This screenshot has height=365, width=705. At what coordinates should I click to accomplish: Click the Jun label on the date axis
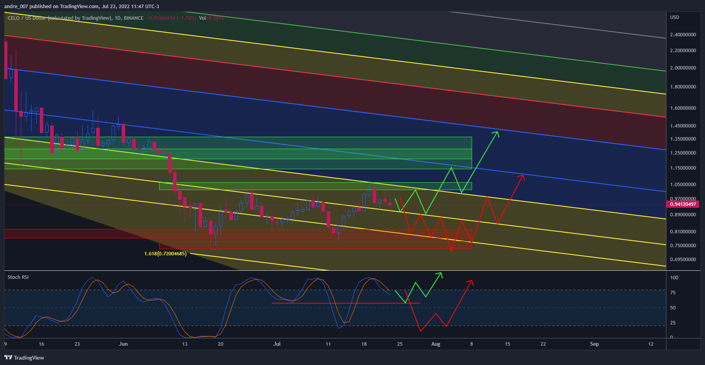[x=123, y=344]
